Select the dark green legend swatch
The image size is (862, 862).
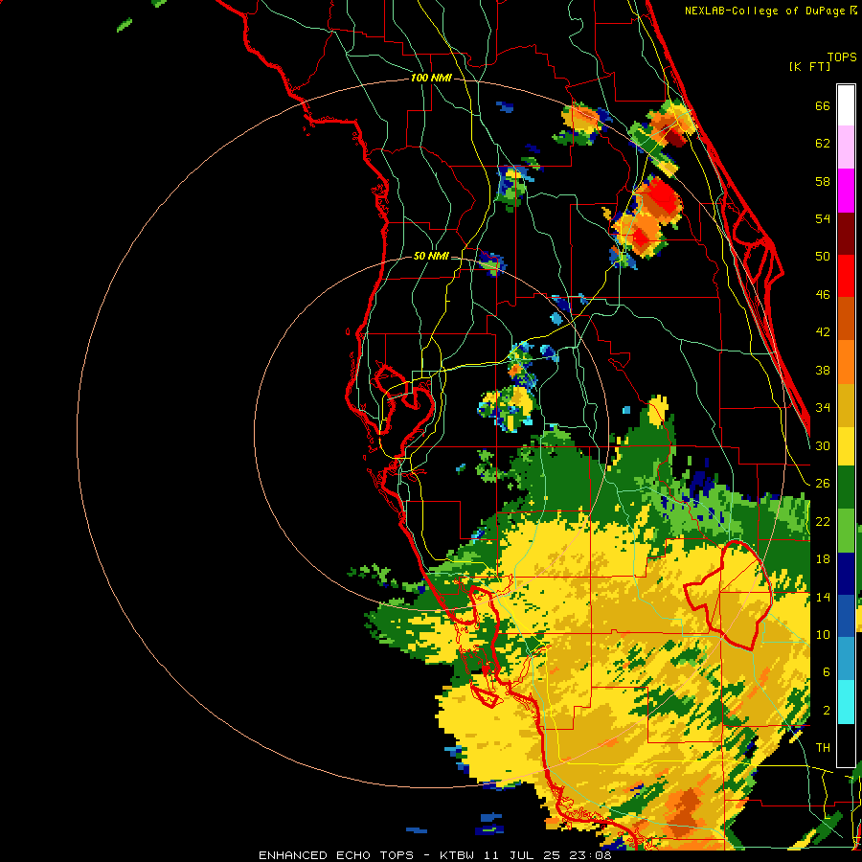(846, 488)
